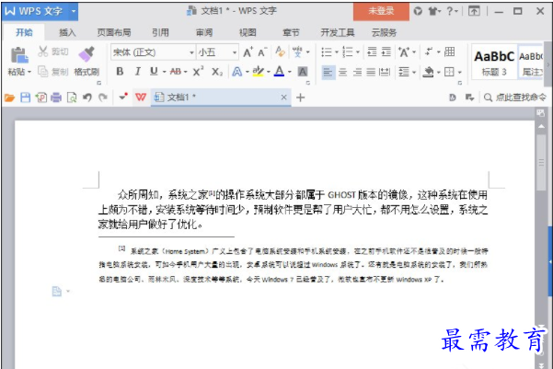
Task: Expand Paste options arrow
Action: (x=29, y=72)
